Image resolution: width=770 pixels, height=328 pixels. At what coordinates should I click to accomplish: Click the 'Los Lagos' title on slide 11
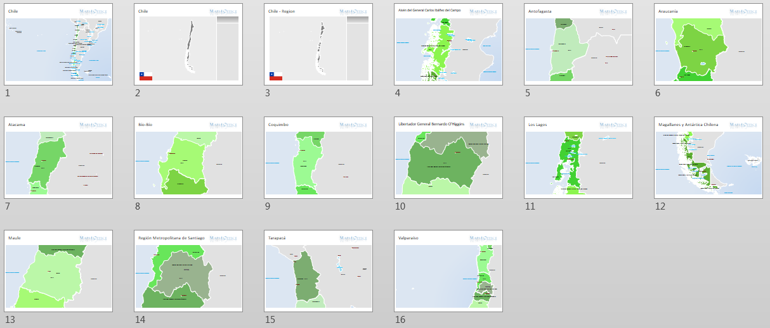pos(537,125)
